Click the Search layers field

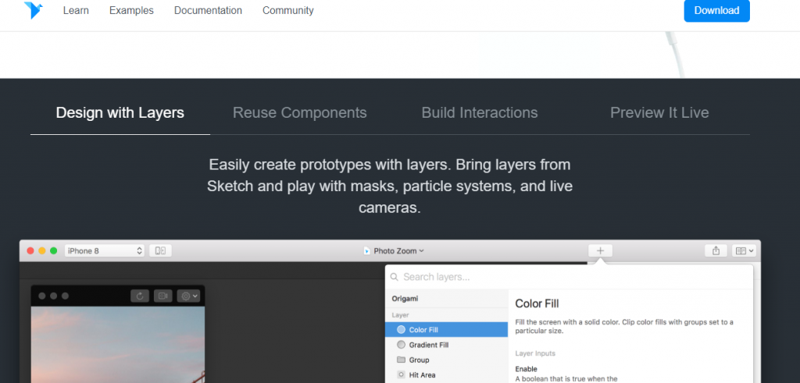point(569,277)
